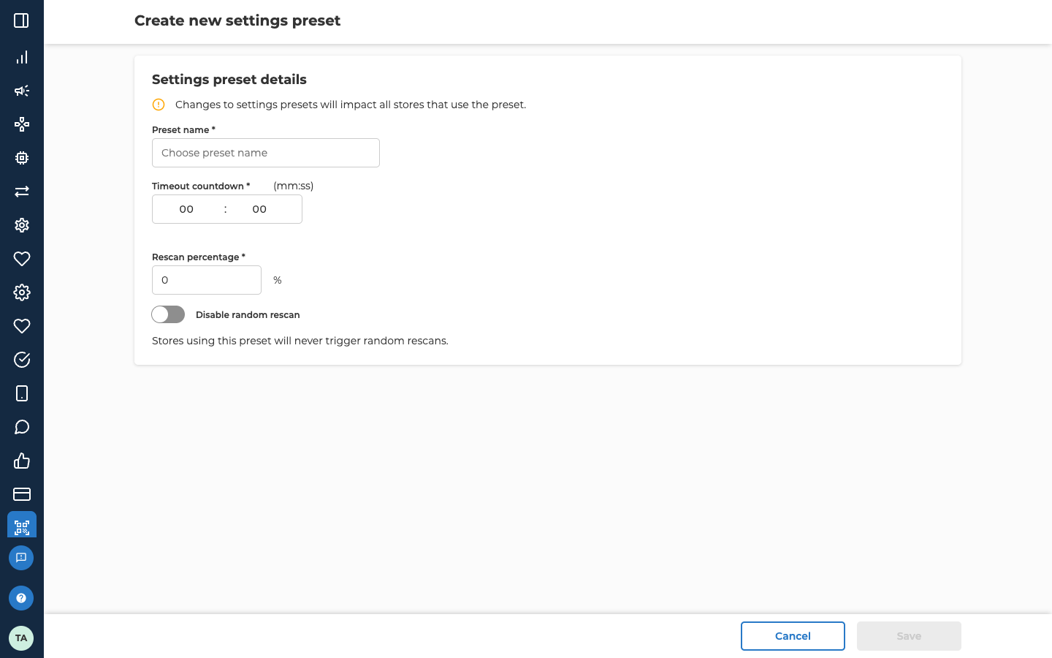Click the "Settings preset details" section title
This screenshot has width=1052, height=658.
229,80
